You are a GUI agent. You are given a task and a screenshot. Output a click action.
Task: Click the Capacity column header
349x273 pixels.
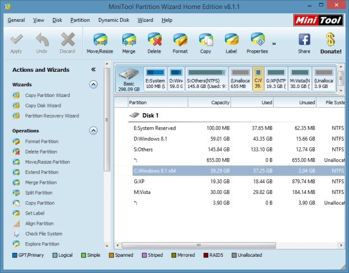(x=209, y=103)
